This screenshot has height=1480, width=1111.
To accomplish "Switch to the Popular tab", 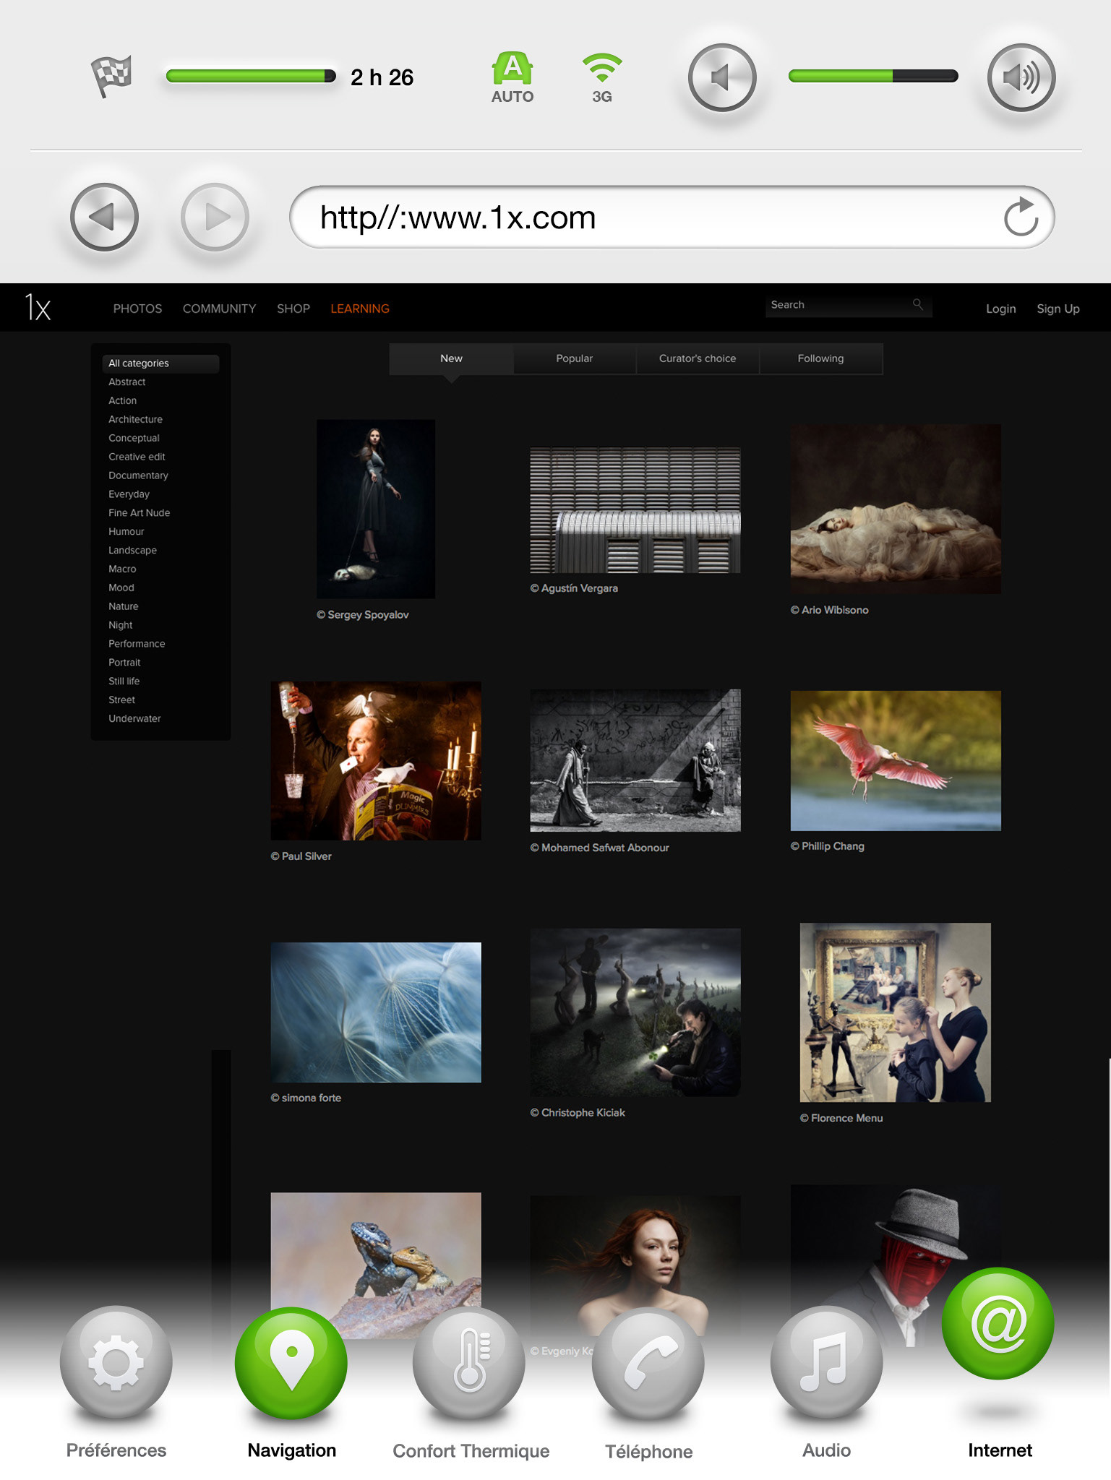I will pos(574,358).
